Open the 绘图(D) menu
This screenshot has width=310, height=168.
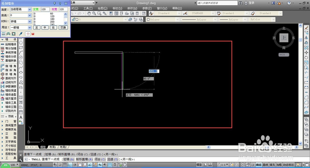coord(103,8)
